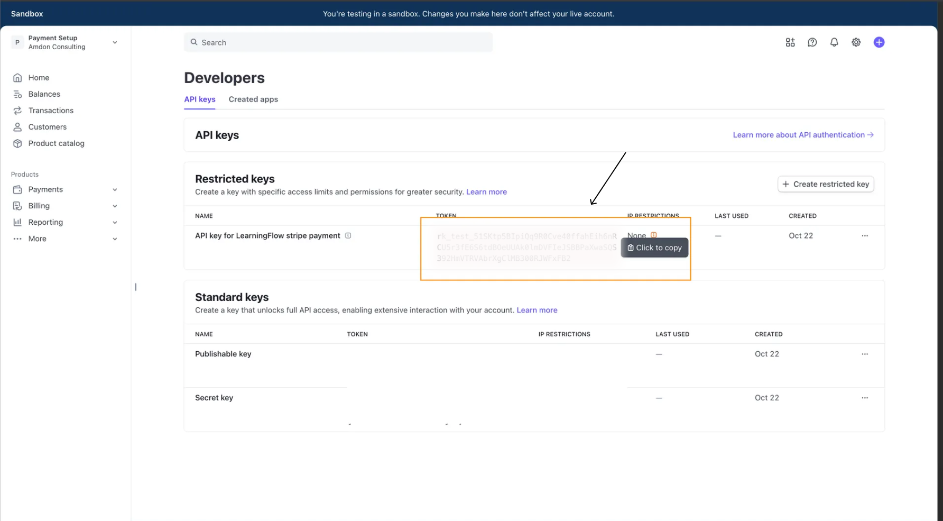Switch to the Created apps tab
This screenshot has height=521, width=943.
coord(253,99)
